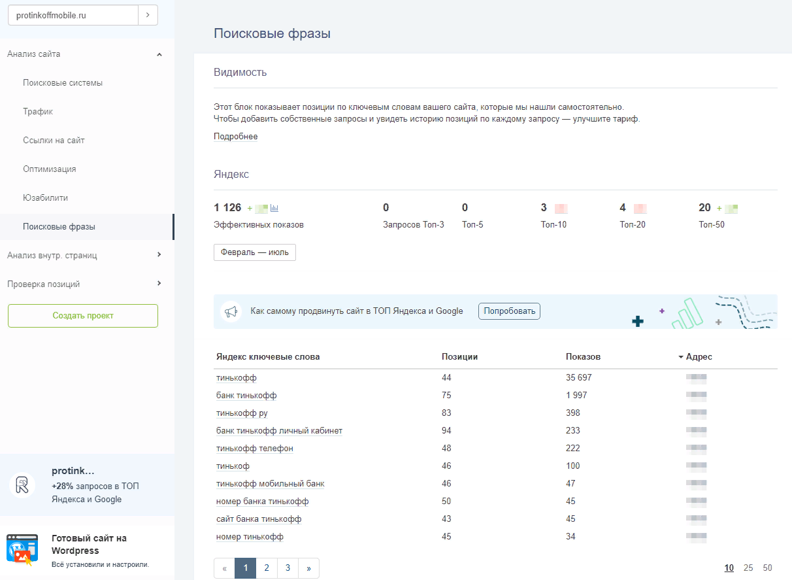Image resolution: width=792 pixels, height=580 pixels.
Task: Open Трафик in the sidebar
Action: (x=38, y=112)
